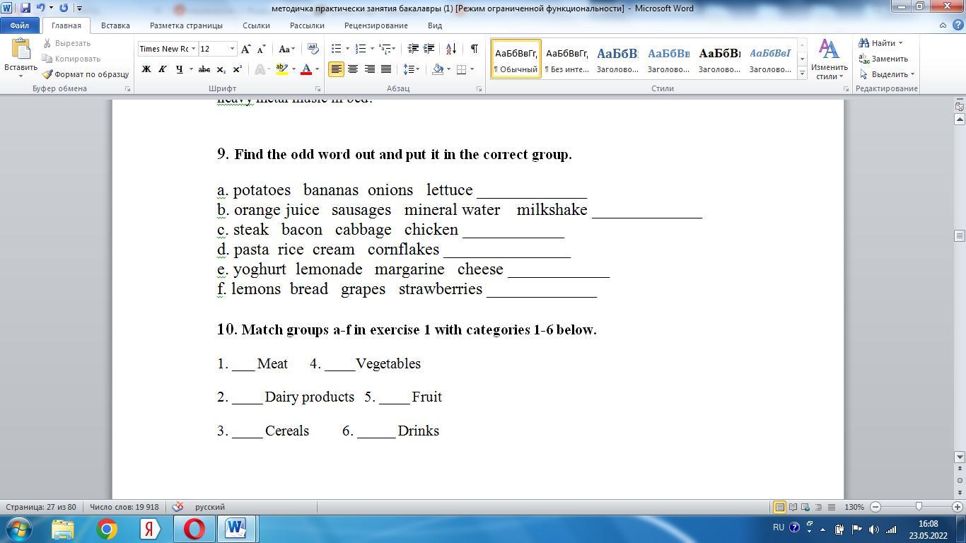
Task: Toggle print layout view in status bar
Action: coord(779,507)
